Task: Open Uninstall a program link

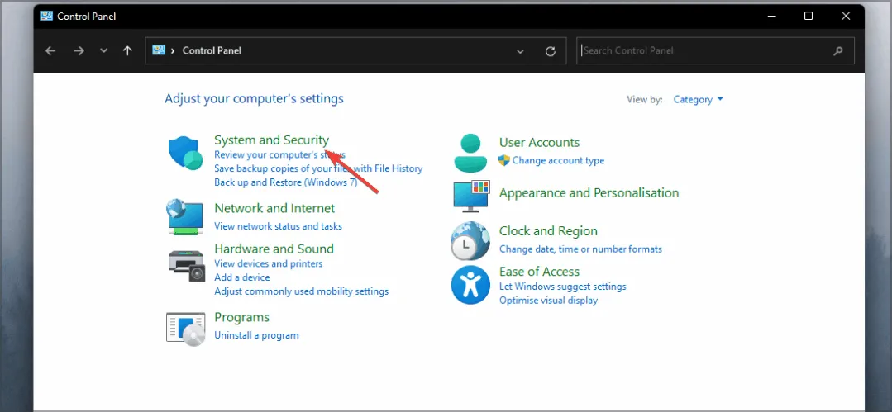Action: [x=256, y=335]
